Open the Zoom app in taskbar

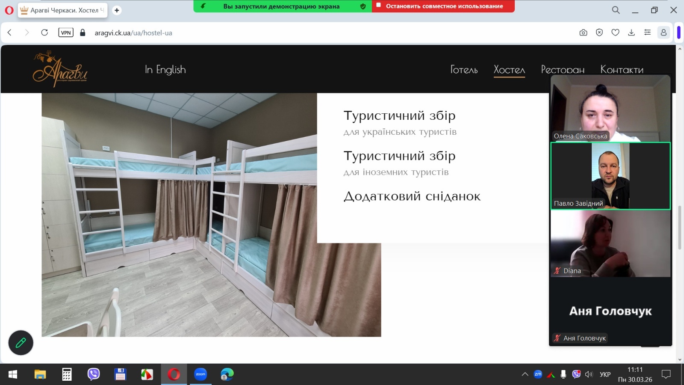(x=200, y=374)
